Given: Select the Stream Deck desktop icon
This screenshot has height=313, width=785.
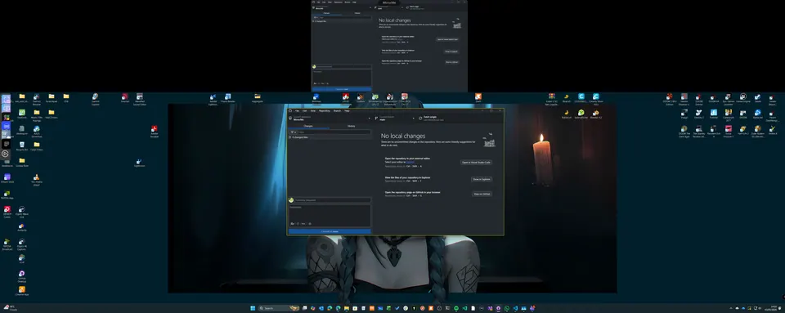Looking at the screenshot, I should [x=7, y=179].
